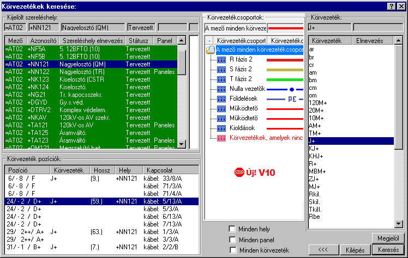Screen dimensions: 408x258
Task: Click the Kioldások group icon
Action: 221,128
